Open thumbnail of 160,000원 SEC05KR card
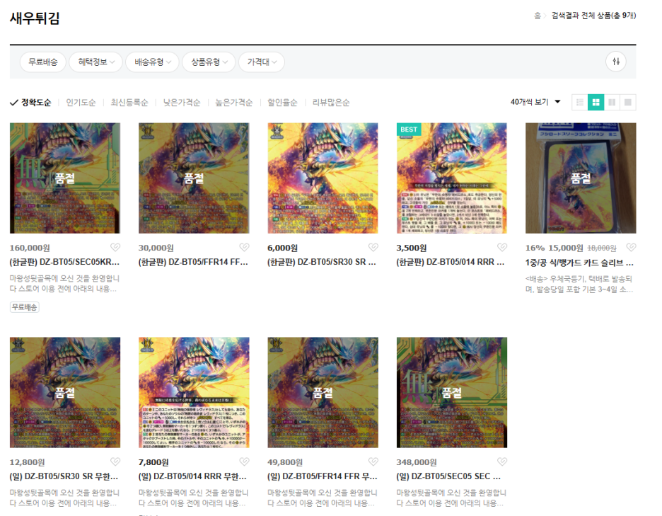 click(x=65, y=178)
